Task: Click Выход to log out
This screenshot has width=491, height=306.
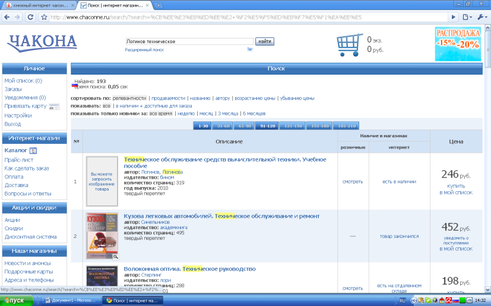Action: click(x=12, y=124)
